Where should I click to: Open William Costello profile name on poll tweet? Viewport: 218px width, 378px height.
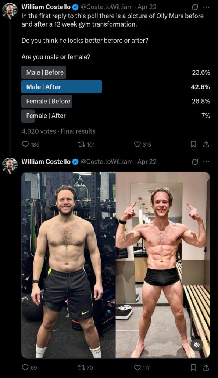pyautogui.click(x=46, y=7)
